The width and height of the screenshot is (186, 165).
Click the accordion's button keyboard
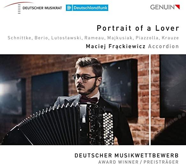[108, 128]
